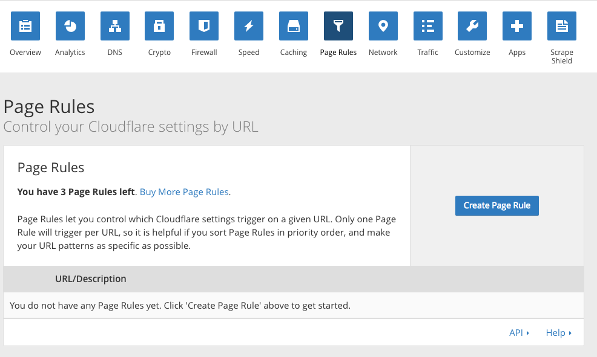Go to the DNS settings icon
This screenshot has height=357, width=597.
[115, 26]
